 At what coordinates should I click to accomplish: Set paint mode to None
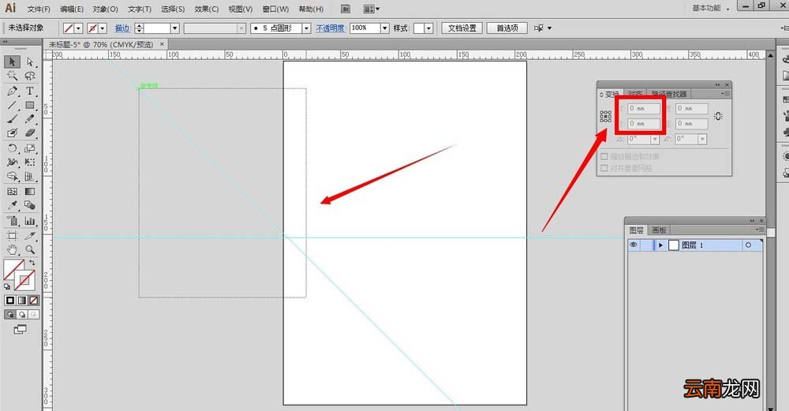click(34, 301)
